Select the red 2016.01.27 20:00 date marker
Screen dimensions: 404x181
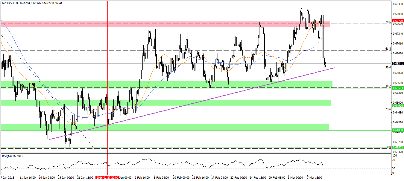[x=107, y=177]
